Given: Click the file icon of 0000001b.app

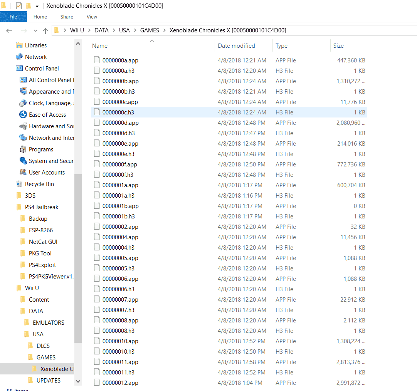Looking at the screenshot, I should tap(97, 206).
